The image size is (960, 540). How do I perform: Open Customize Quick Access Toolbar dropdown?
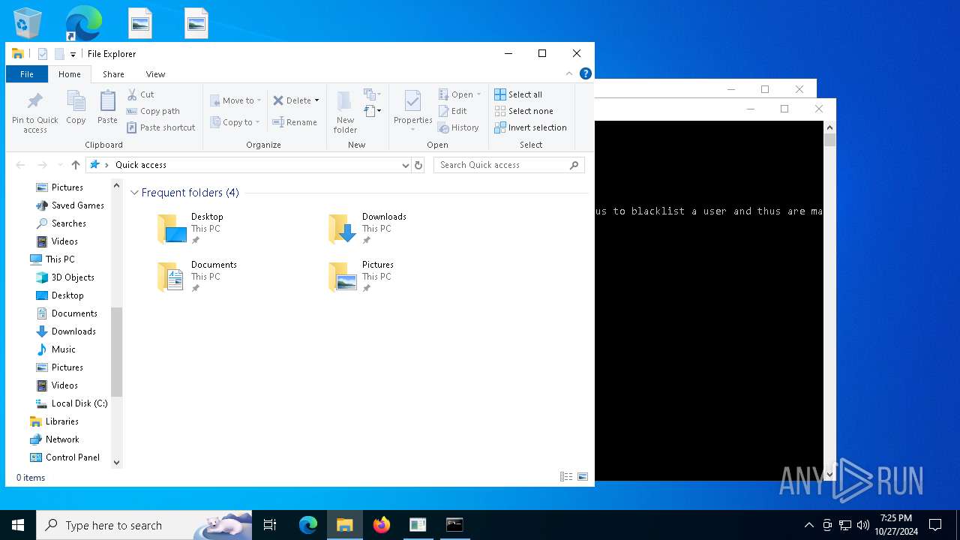[x=73, y=54]
